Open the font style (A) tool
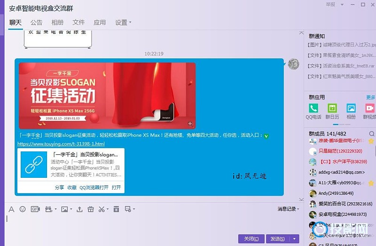 11,209
